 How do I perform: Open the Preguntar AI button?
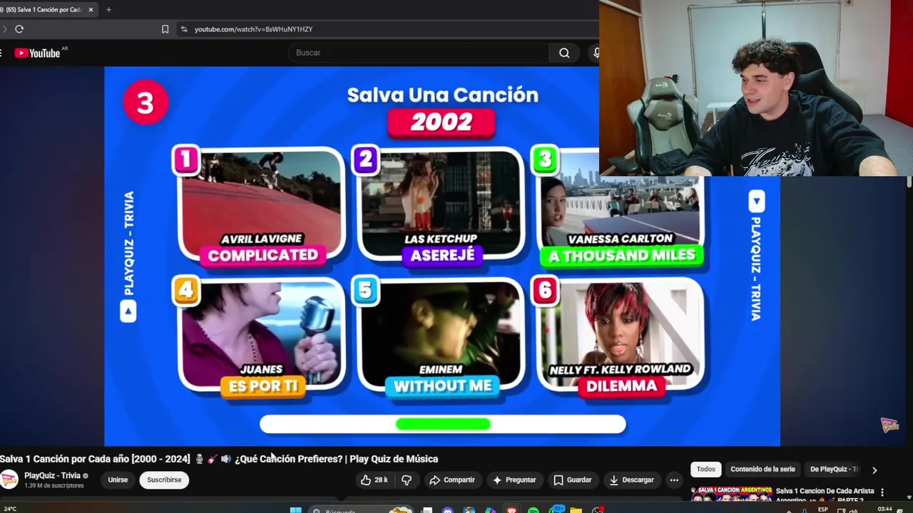tap(514, 480)
